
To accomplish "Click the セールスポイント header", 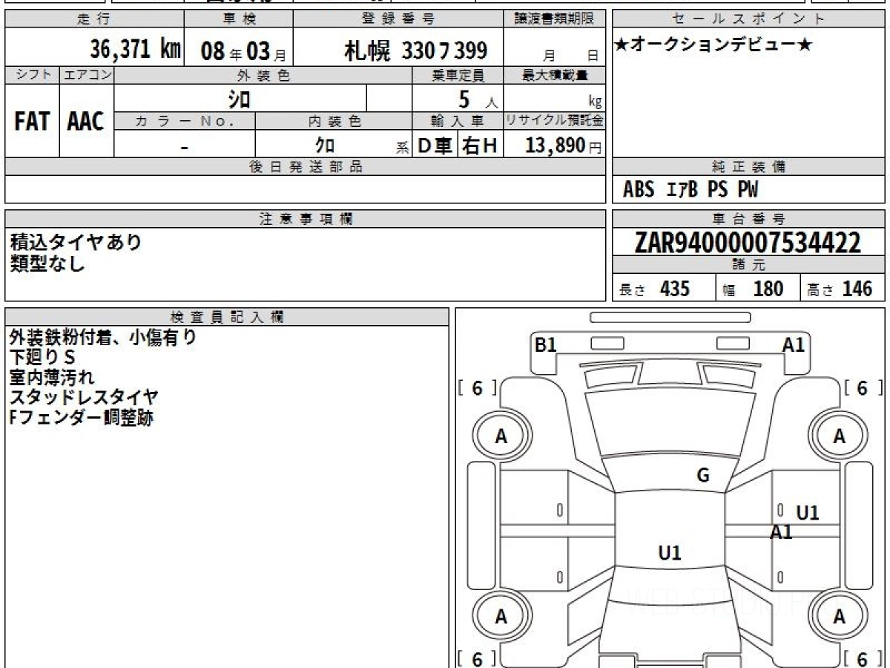I will click(x=748, y=19).
